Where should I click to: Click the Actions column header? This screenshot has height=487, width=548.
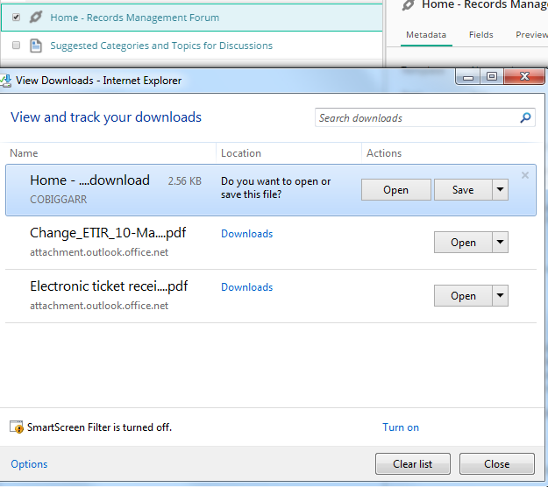tap(384, 153)
